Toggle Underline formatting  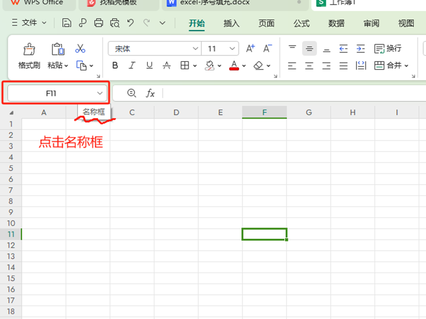[x=149, y=65]
